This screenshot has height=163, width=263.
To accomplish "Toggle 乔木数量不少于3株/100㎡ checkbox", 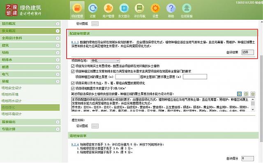I will pyautogui.click(x=73, y=88).
